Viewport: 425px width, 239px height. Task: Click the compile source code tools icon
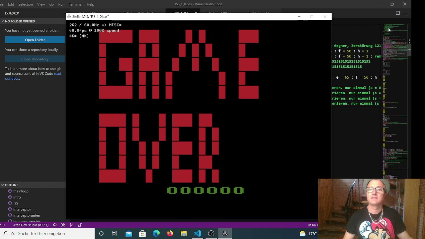(x=63, y=225)
